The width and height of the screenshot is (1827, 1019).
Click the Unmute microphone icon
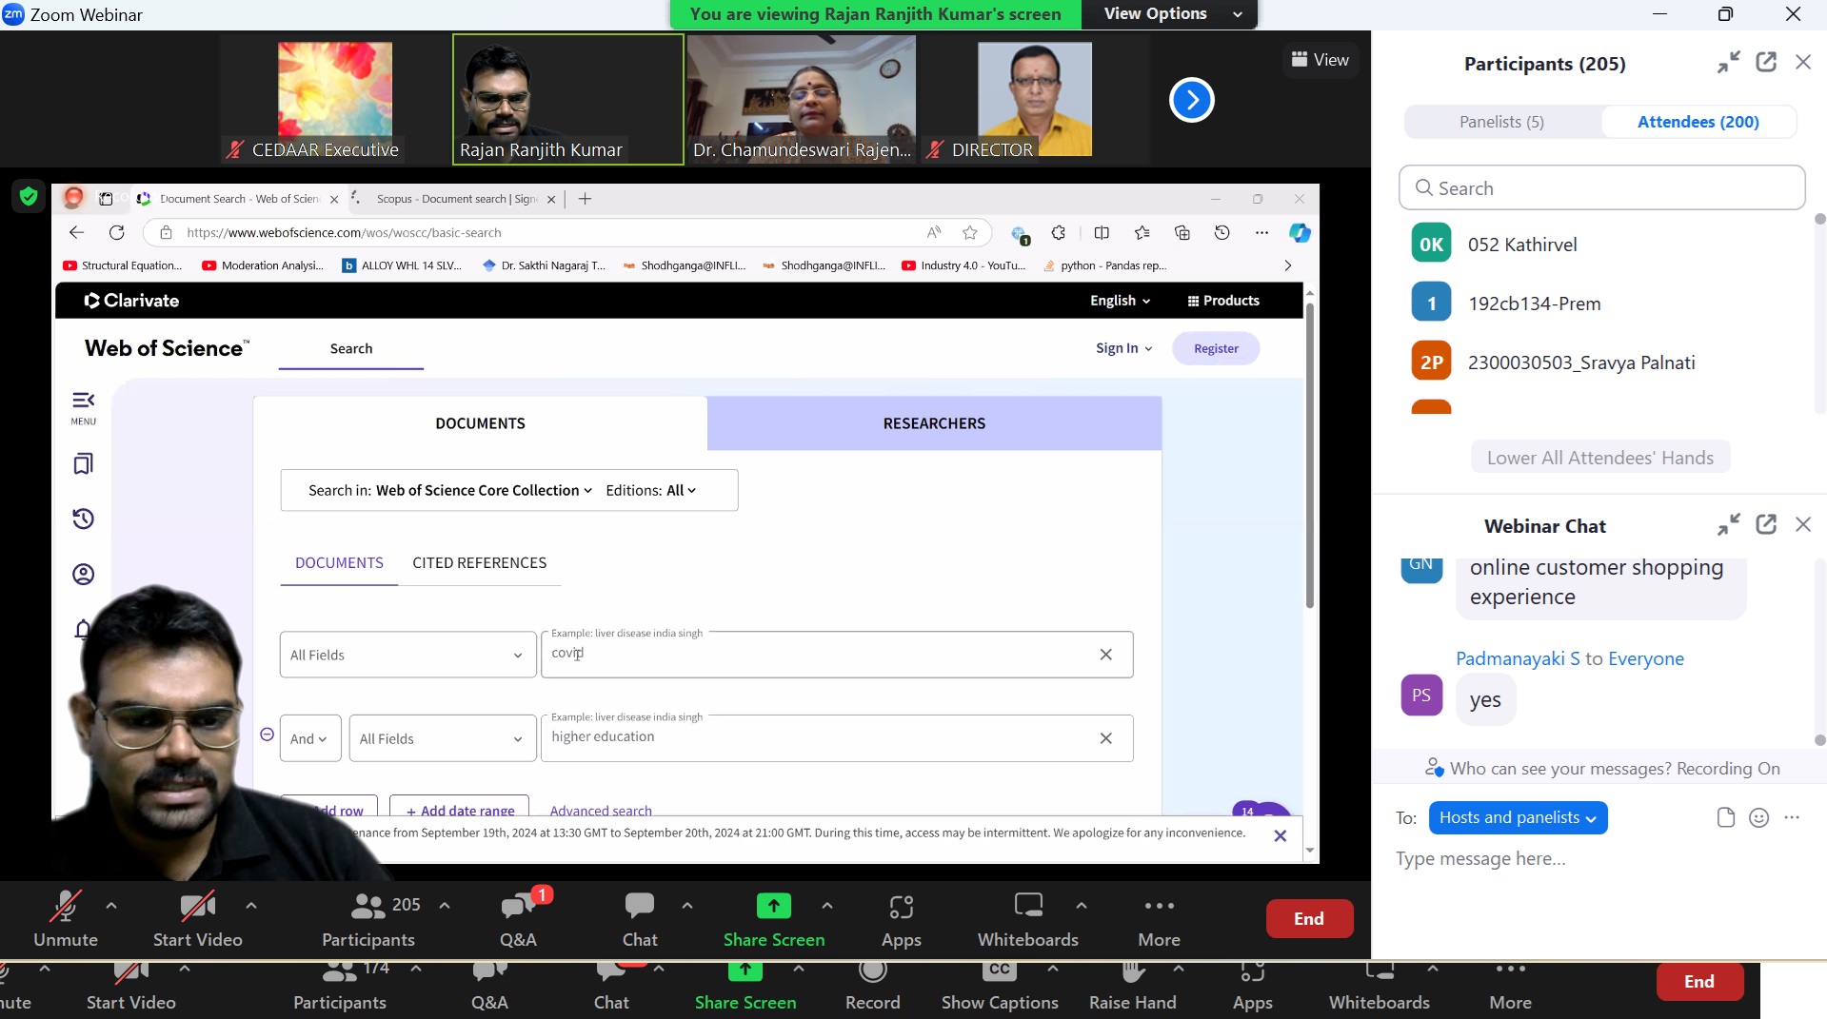(x=65, y=907)
